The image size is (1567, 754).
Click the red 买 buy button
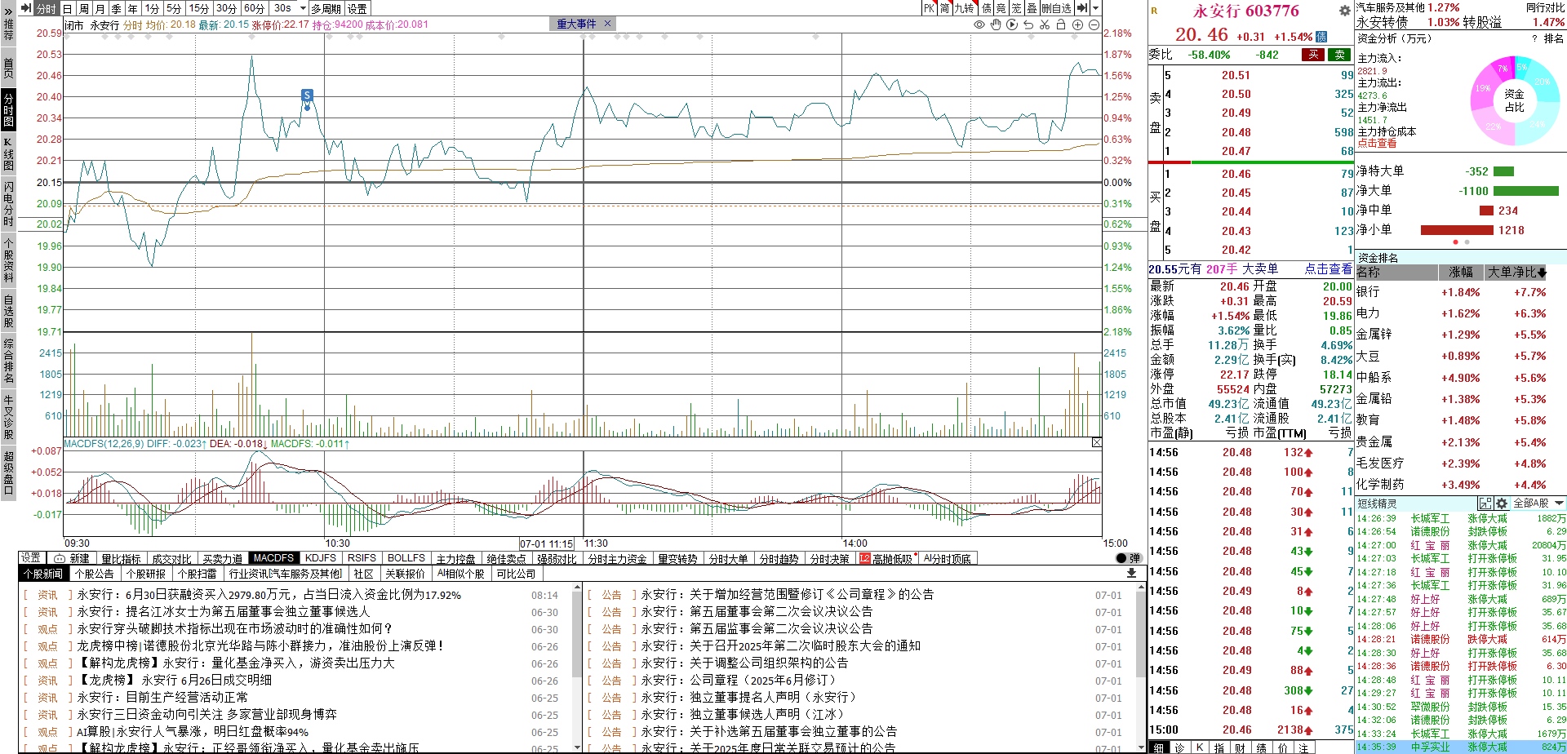pos(1313,55)
